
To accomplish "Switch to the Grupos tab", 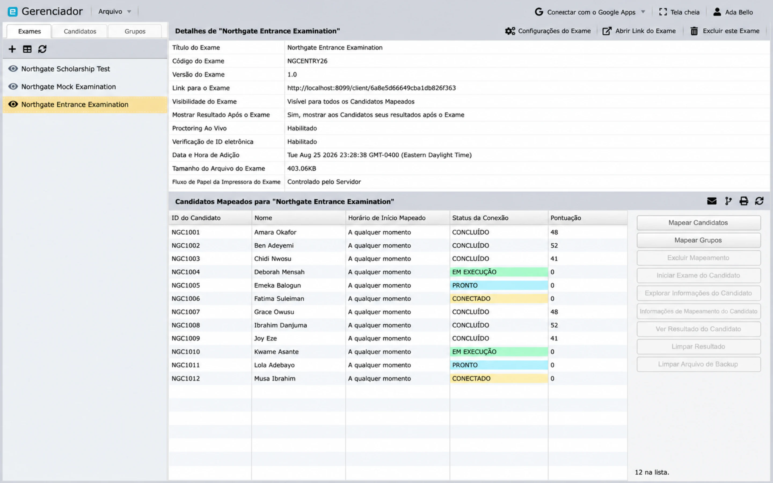I will tap(135, 31).
